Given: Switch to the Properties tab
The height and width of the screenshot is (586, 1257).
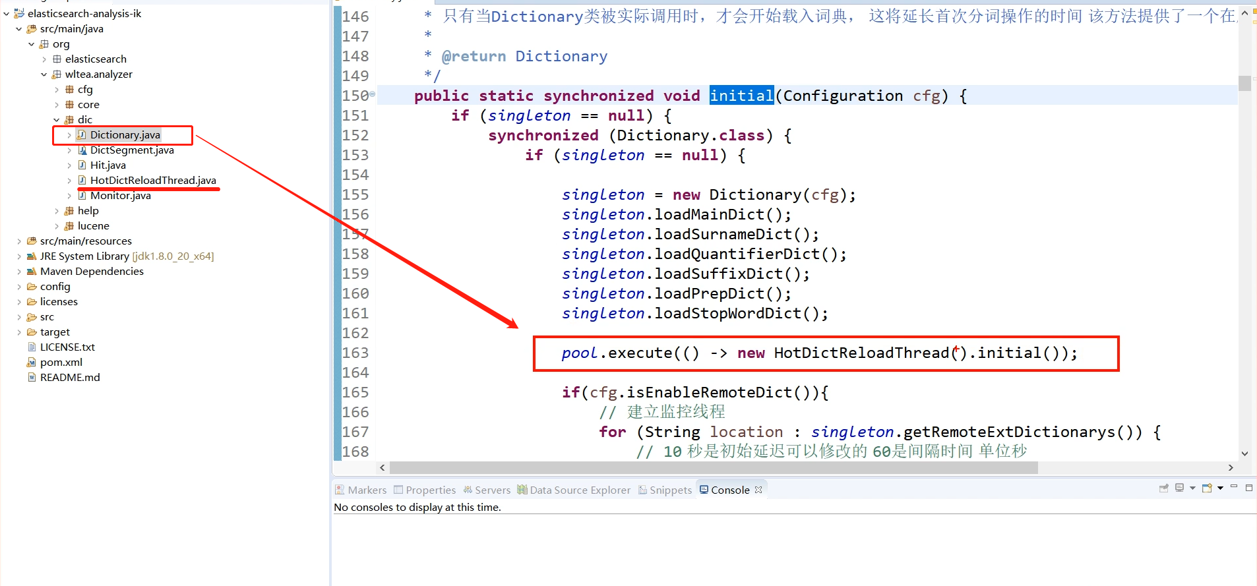Looking at the screenshot, I should tap(425, 490).
